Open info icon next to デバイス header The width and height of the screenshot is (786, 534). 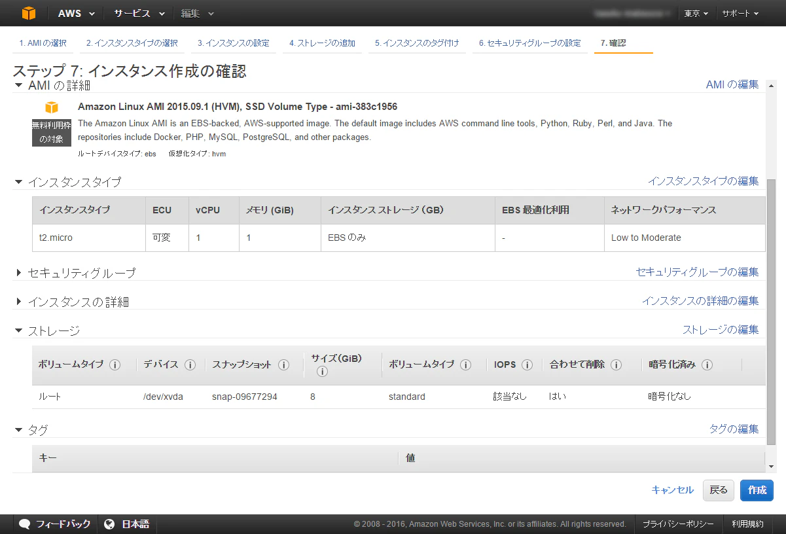coord(190,365)
